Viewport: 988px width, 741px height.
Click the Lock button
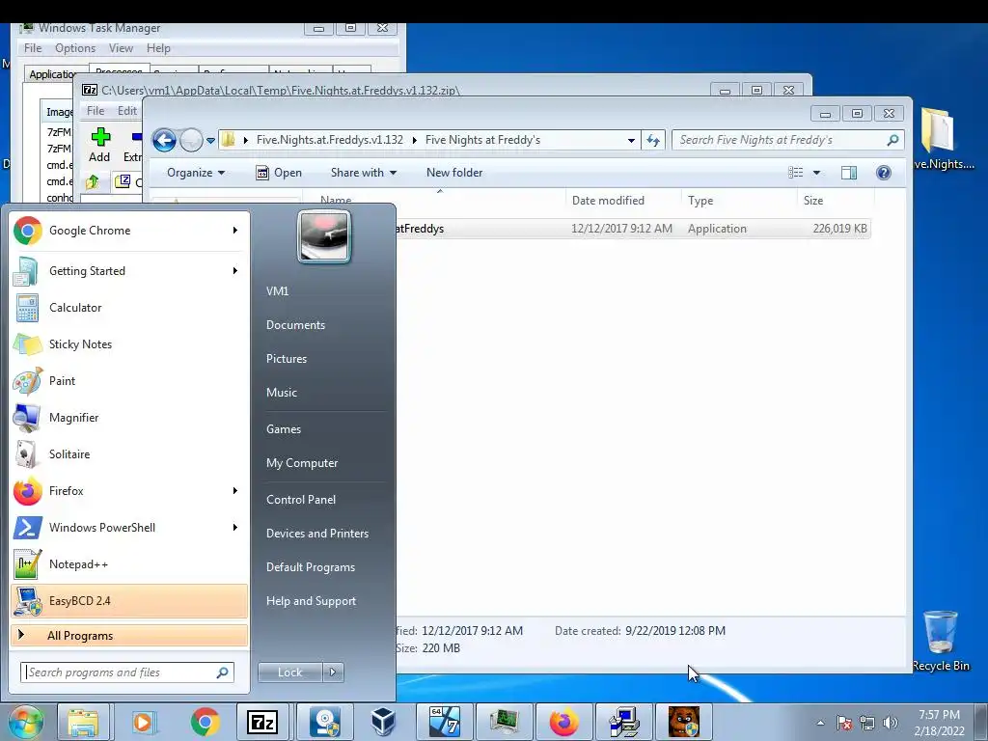[x=289, y=672]
